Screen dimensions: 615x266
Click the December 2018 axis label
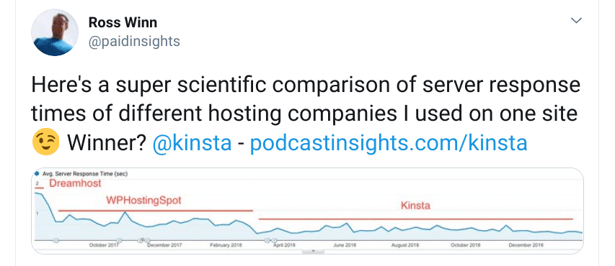pyautogui.click(x=526, y=245)
